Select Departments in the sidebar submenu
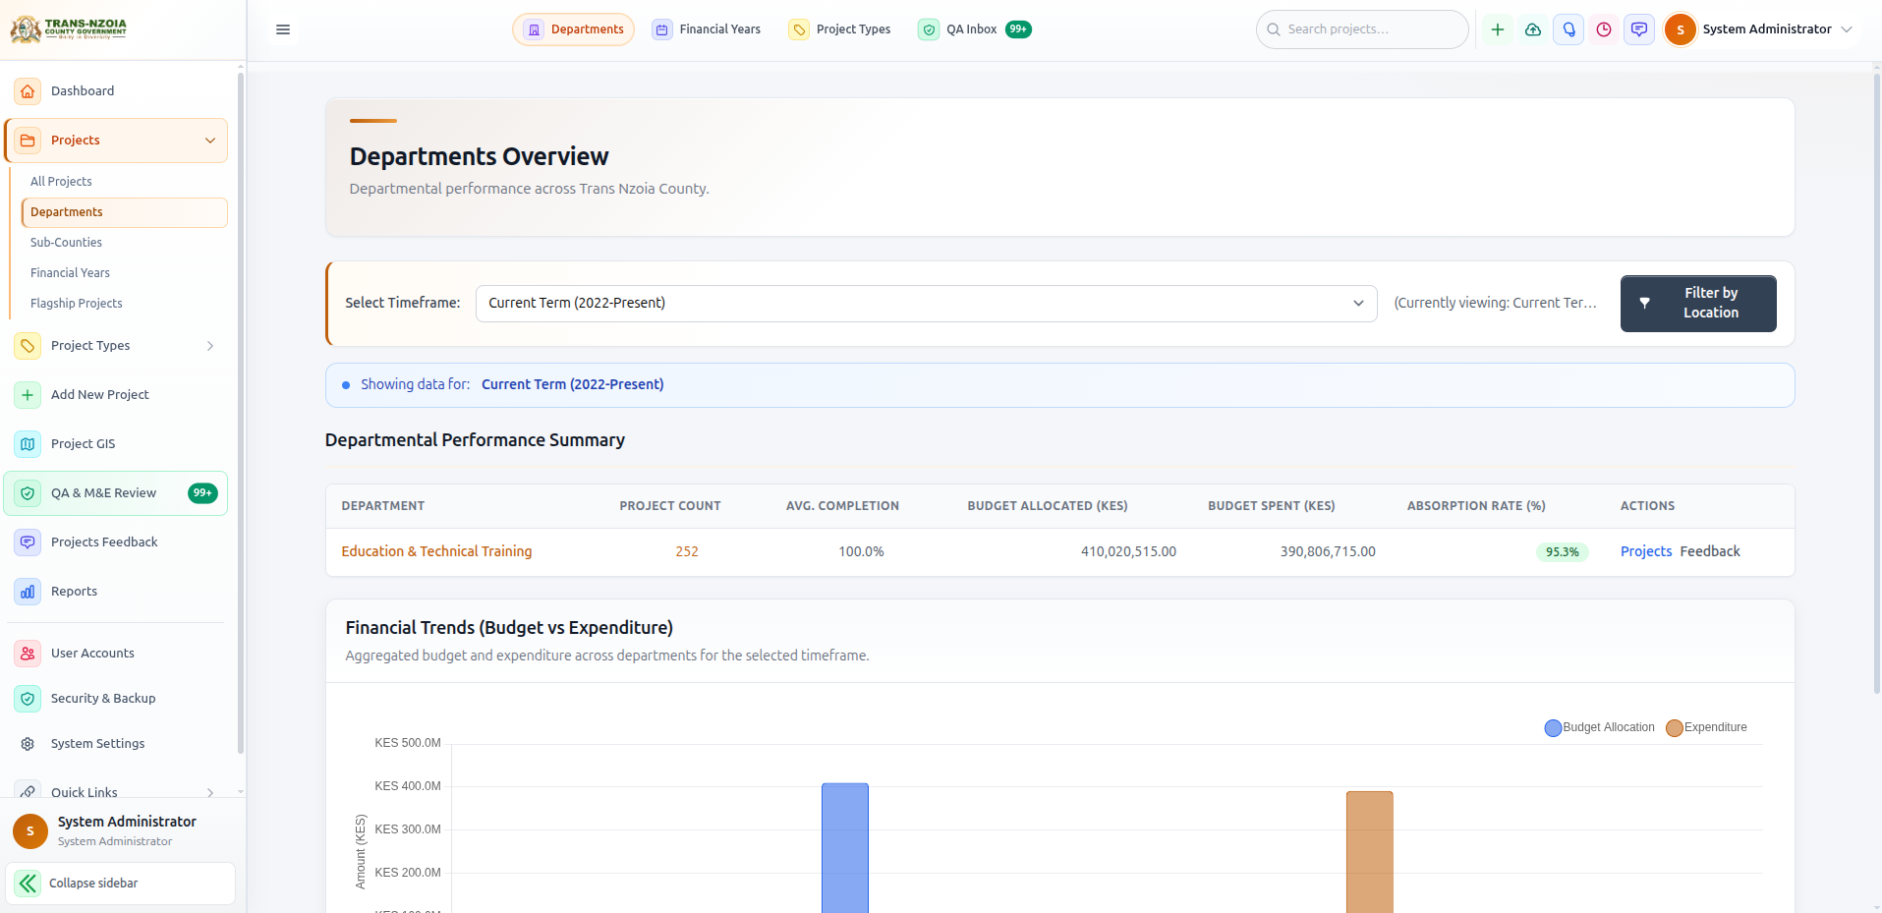The width and height of the screenshot is (1882, 913). (x=124, y=212)
